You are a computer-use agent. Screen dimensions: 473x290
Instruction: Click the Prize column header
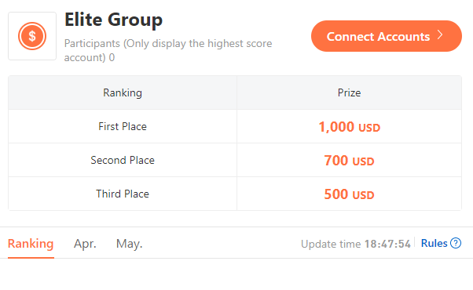(x=349, y=92)
